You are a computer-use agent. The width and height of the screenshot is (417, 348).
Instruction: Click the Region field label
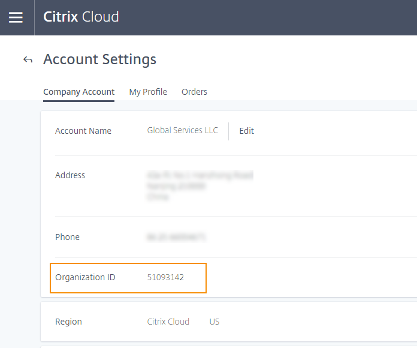(x=68, y=322)
